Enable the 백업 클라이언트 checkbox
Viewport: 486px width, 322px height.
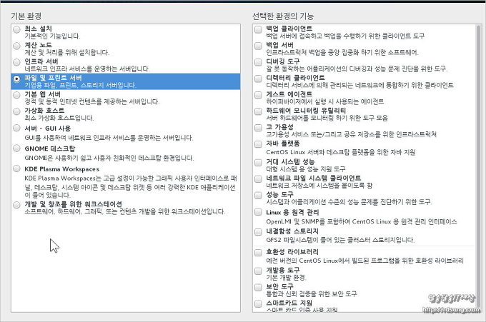point(258,29)
